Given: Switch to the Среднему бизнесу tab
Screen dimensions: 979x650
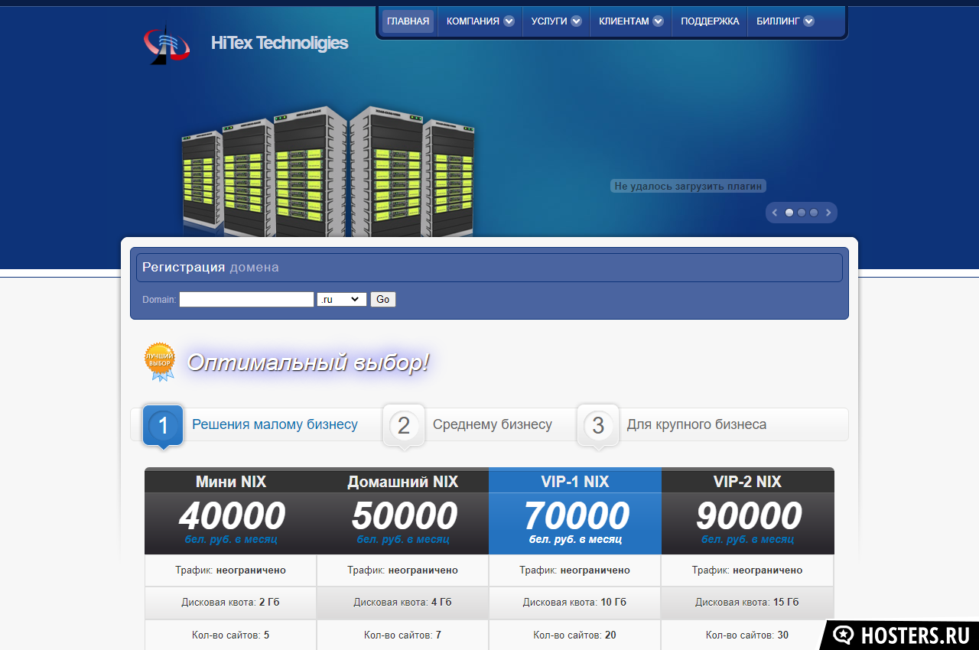Looking at the screenshot, I should point(492,424).
